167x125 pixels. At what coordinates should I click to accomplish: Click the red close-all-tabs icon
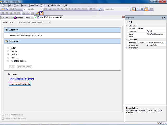click(x=123, y=17)
